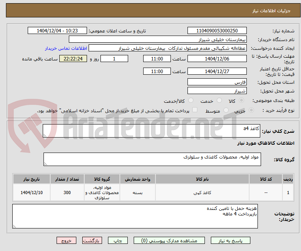This screenshot has width=301, height=251.
Task: Click the ردیف column header
Action: tap(288, 179)
